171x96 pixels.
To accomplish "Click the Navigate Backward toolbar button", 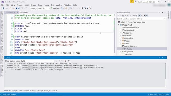I will [3, 8].
